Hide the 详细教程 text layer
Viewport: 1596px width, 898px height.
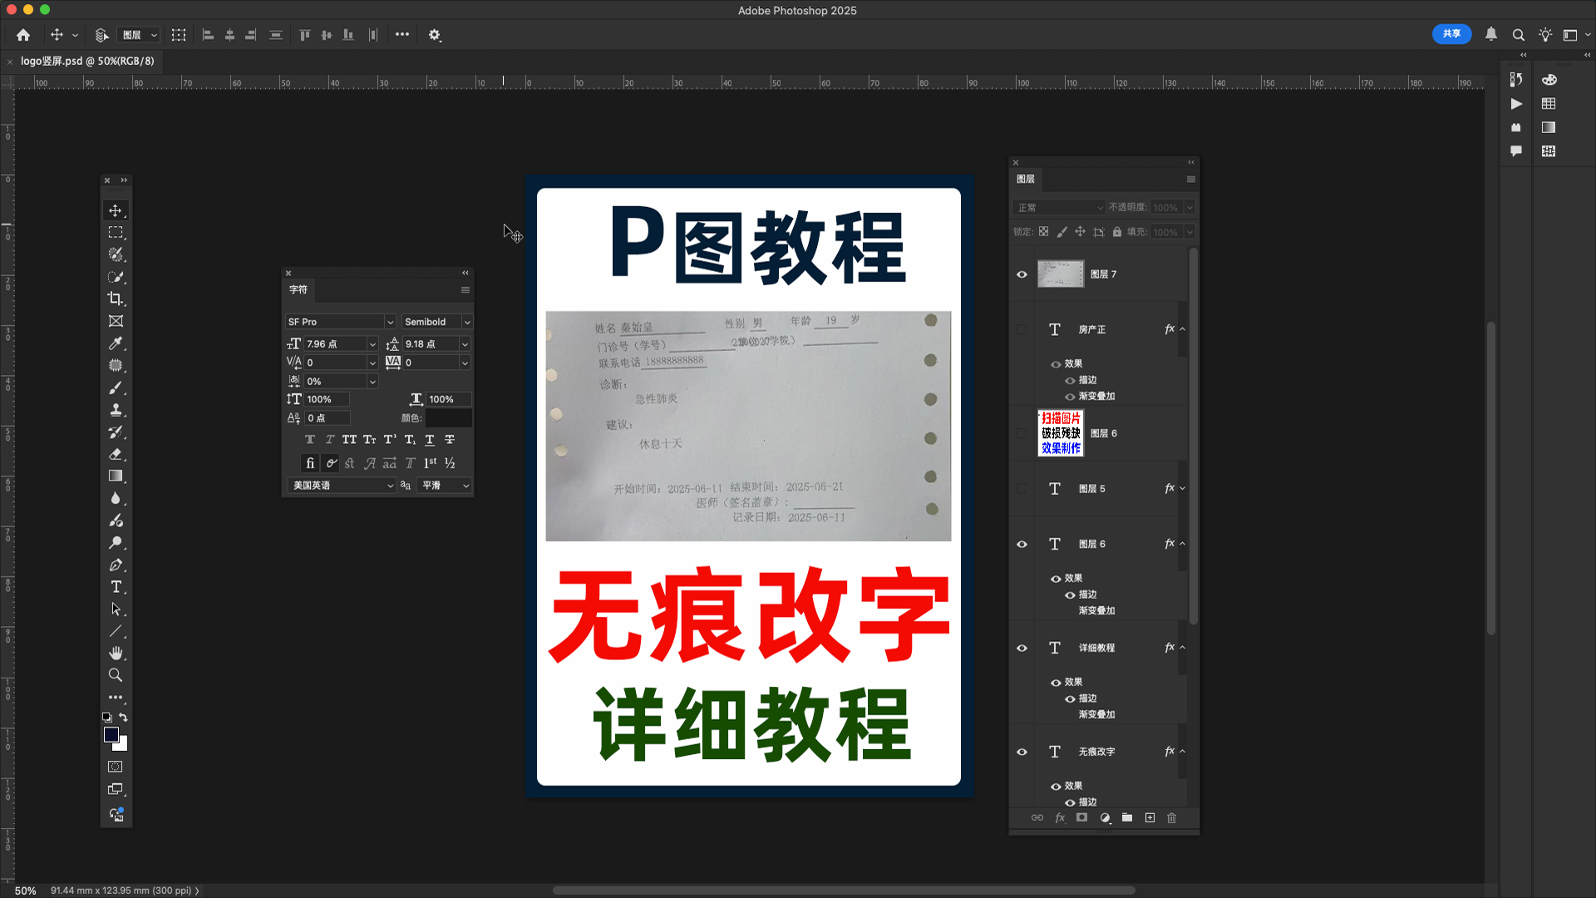[x=1022, y=648]
